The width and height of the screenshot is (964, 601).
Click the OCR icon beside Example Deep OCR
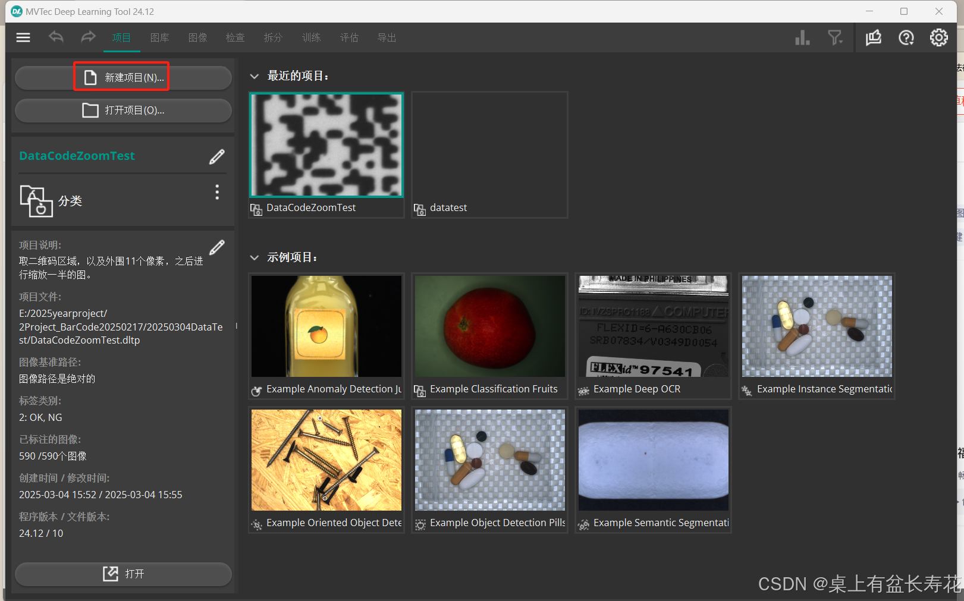coord(583,391)
